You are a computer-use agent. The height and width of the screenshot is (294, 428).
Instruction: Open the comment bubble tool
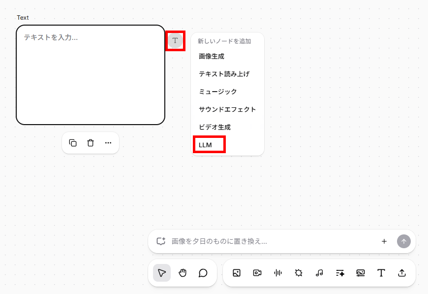coord(203,273)
